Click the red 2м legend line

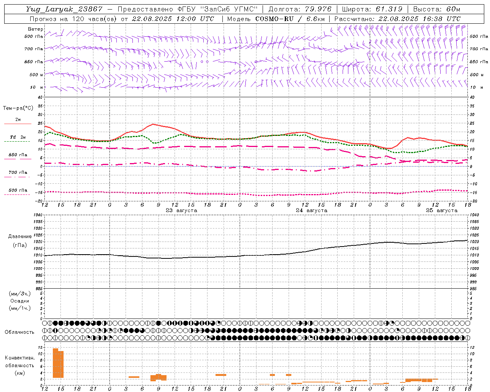18,124
